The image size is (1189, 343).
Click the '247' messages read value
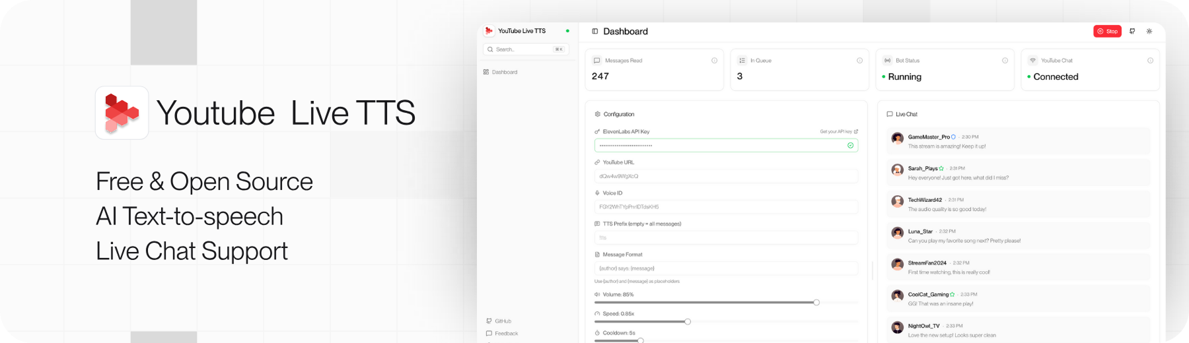600,76
